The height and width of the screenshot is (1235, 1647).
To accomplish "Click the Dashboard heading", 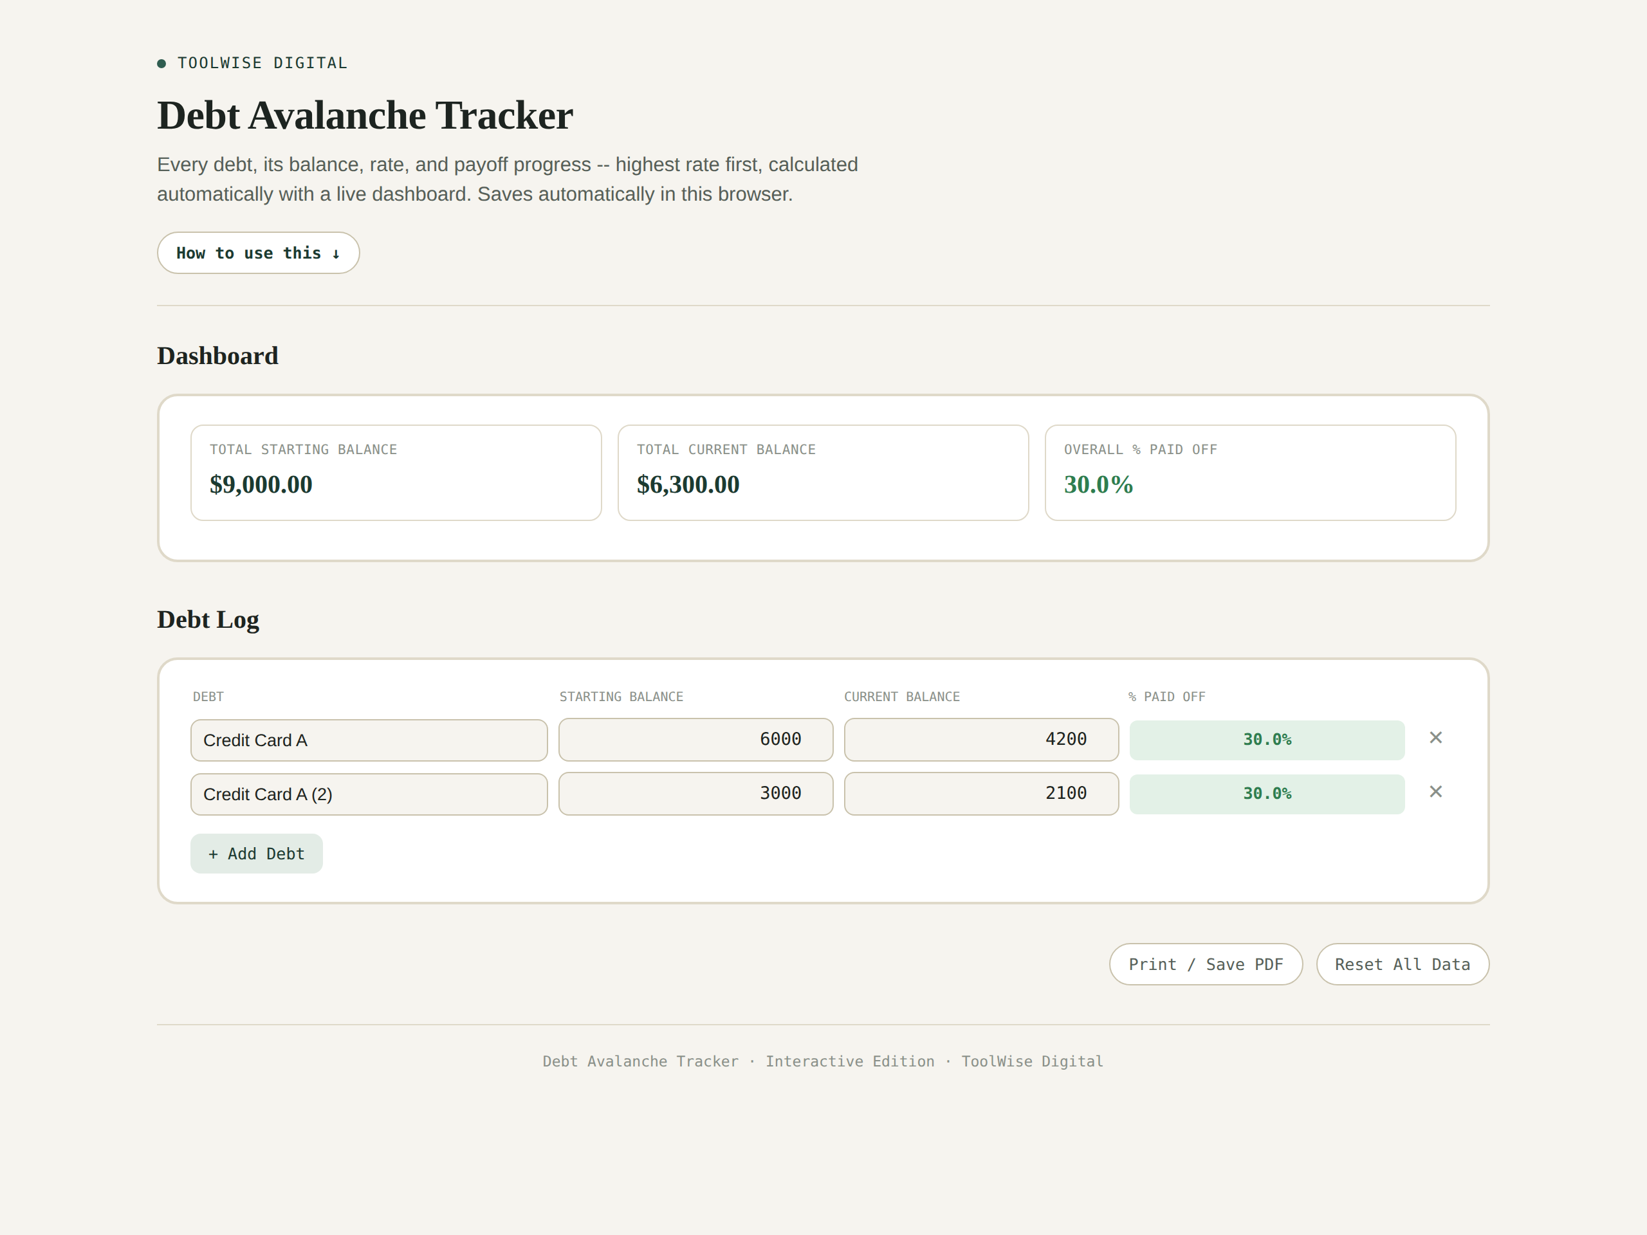I will click(217, 356).
